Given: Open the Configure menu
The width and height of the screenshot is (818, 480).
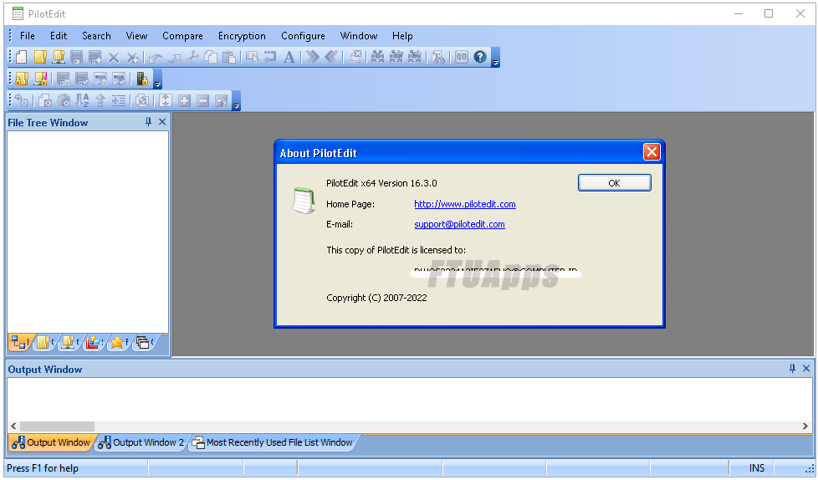Looking at the screenshot, I should tap(303, 36).
